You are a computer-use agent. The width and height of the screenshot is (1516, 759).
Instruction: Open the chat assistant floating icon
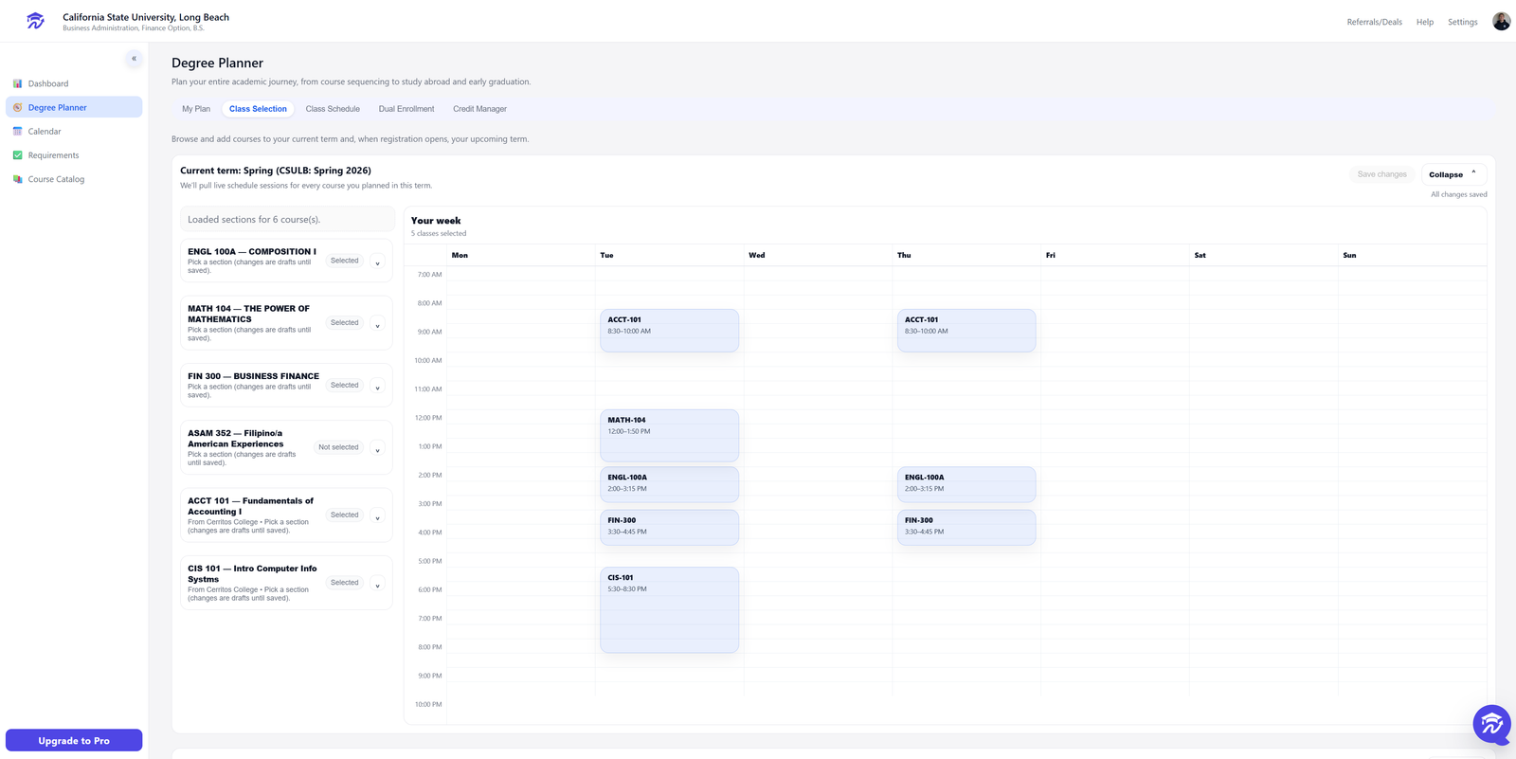tap(1491, 724)
